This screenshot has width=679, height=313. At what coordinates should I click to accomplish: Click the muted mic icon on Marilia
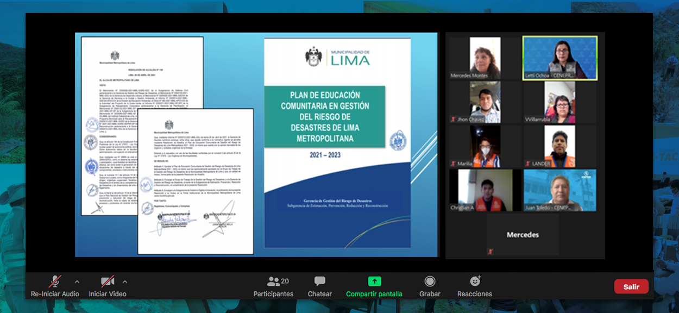(x=454, y=163)
